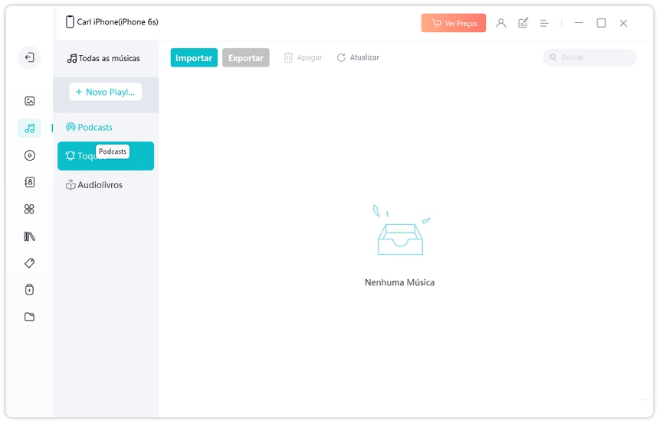Open the Videos section play icon

29,155
